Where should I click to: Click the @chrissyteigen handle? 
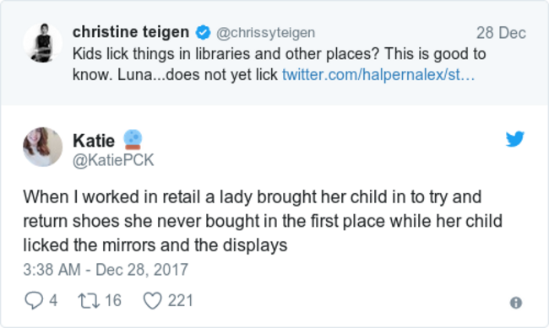[266, 33]
